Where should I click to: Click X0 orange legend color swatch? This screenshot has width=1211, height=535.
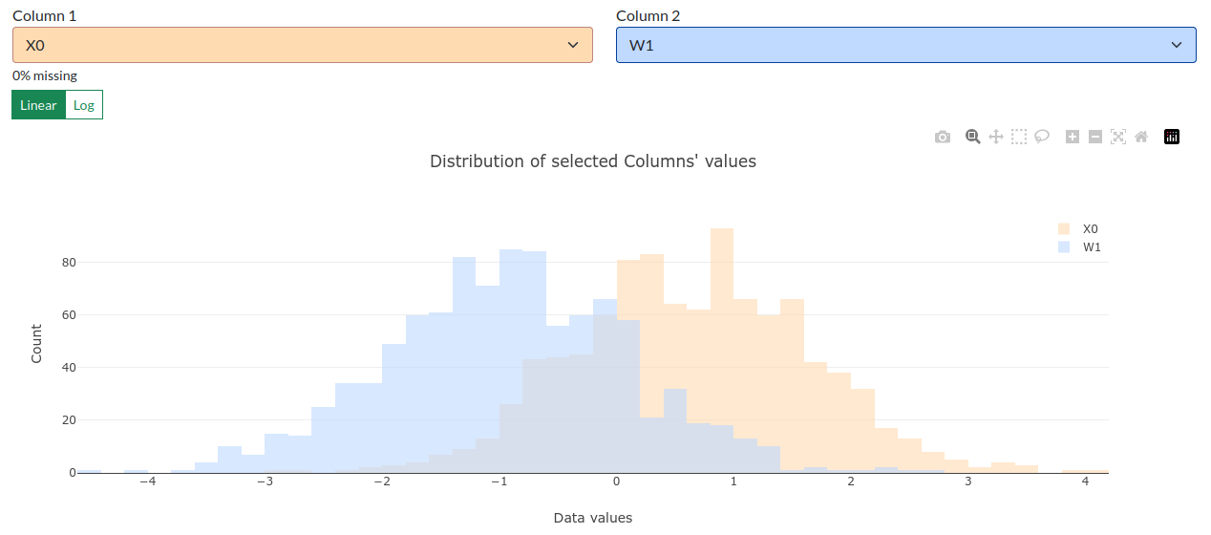(x=1064, y=228)
